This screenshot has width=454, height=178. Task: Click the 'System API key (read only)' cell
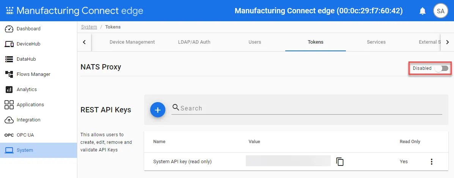point(182,161)
